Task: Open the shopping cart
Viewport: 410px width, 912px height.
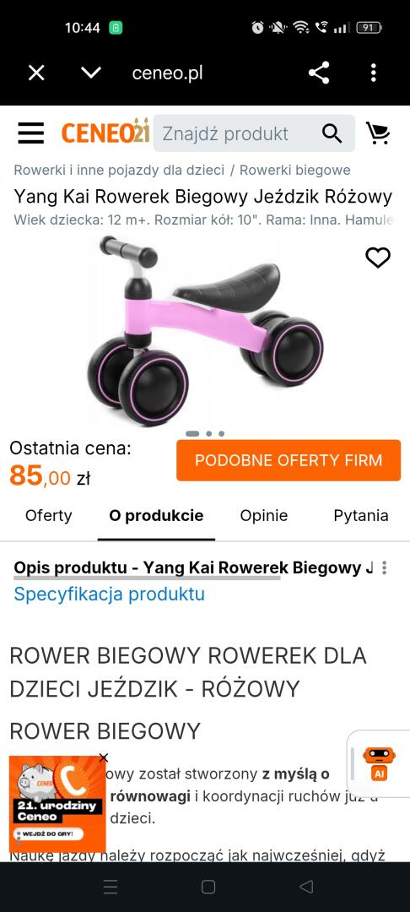Action: [x=378, y=133]
